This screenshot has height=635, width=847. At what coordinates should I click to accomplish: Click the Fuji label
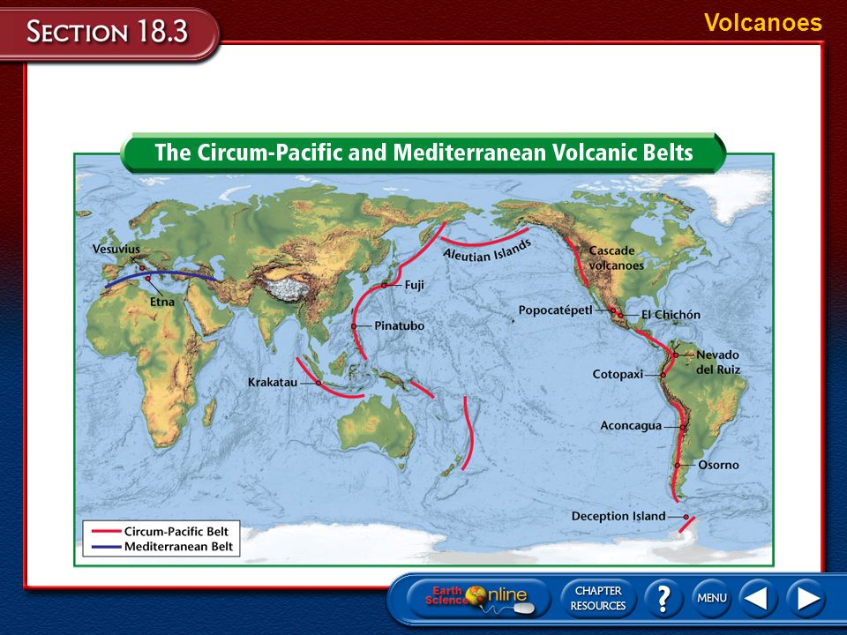pos(415,285)
